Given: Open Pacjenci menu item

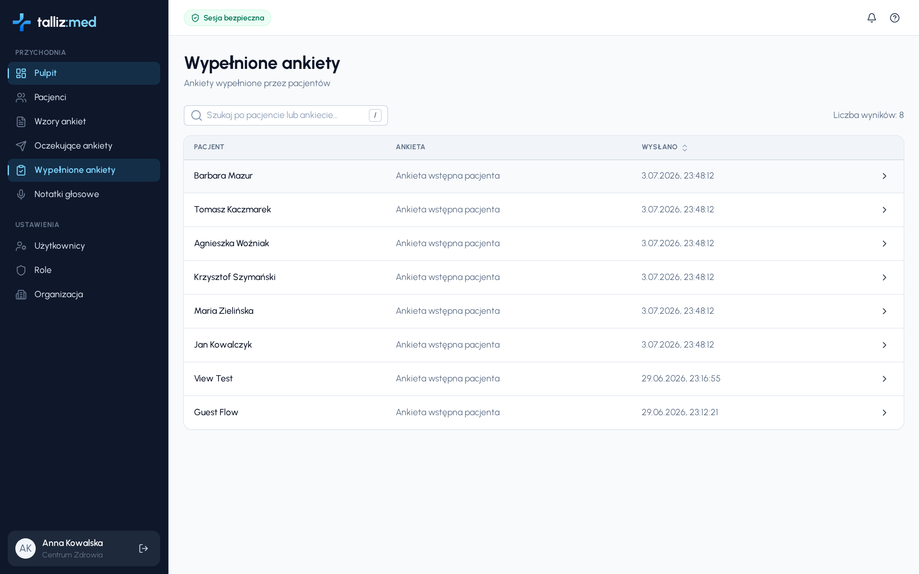Looking at the screenshot, I should click(84, 98).
